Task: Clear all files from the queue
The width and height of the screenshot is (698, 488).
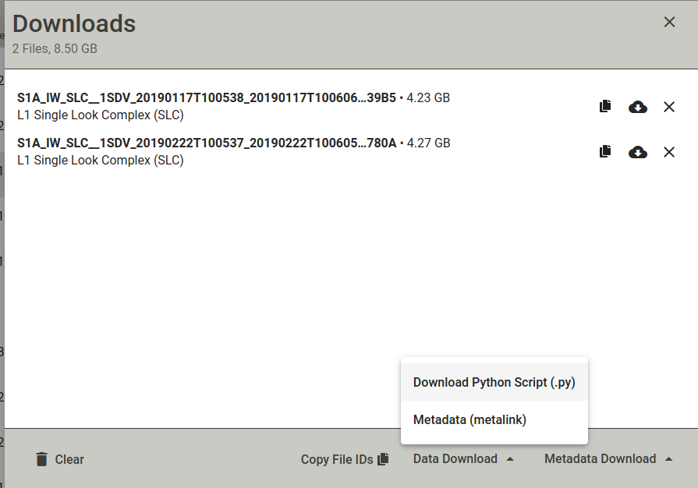Action: pyautogui.click(x=59, y=459)
